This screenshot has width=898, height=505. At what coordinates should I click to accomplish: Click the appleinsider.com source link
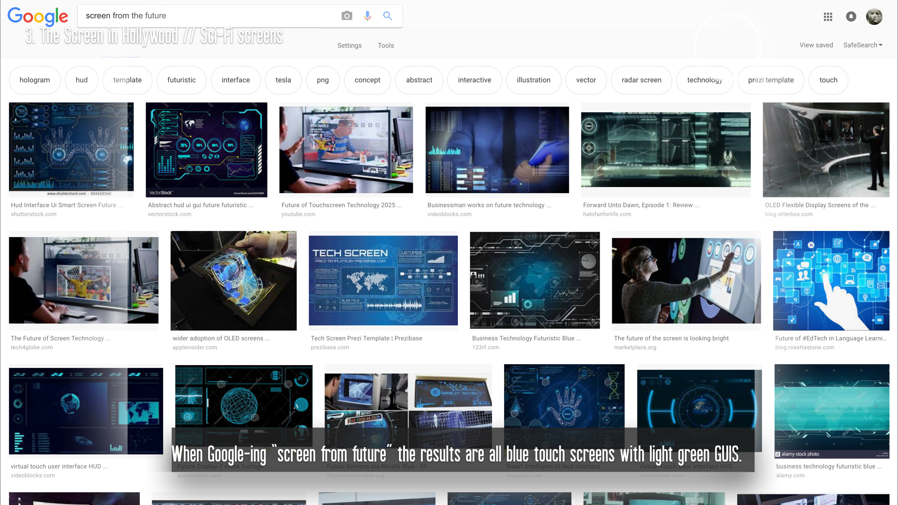click(195, 347)
